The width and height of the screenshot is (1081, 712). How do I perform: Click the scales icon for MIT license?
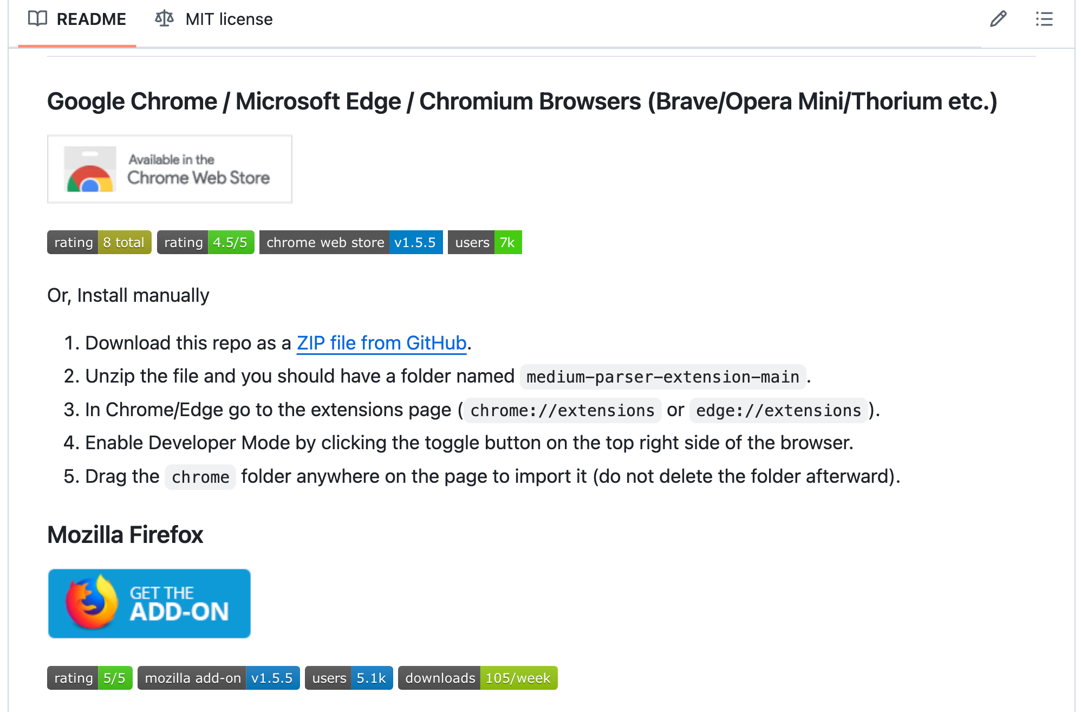click(164, 18)
